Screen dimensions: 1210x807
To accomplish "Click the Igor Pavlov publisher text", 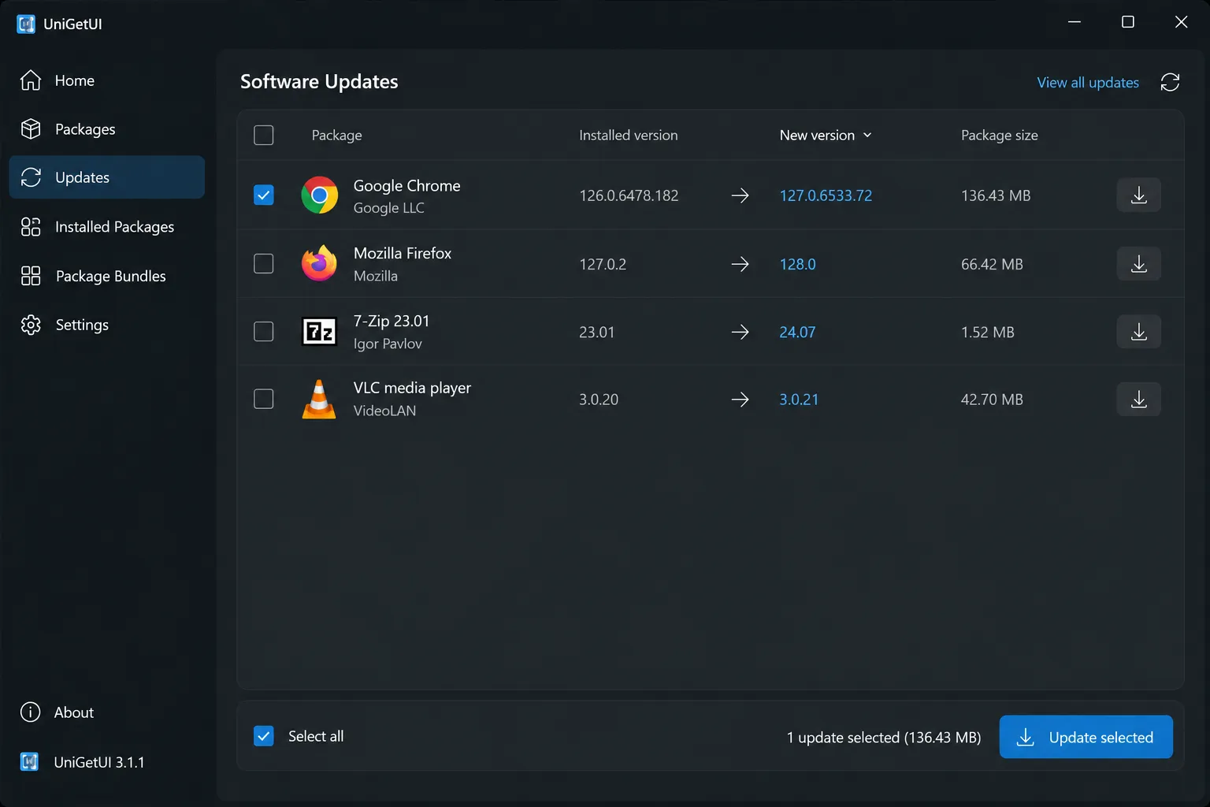I will pyautogui.click(x=388, y=344).
